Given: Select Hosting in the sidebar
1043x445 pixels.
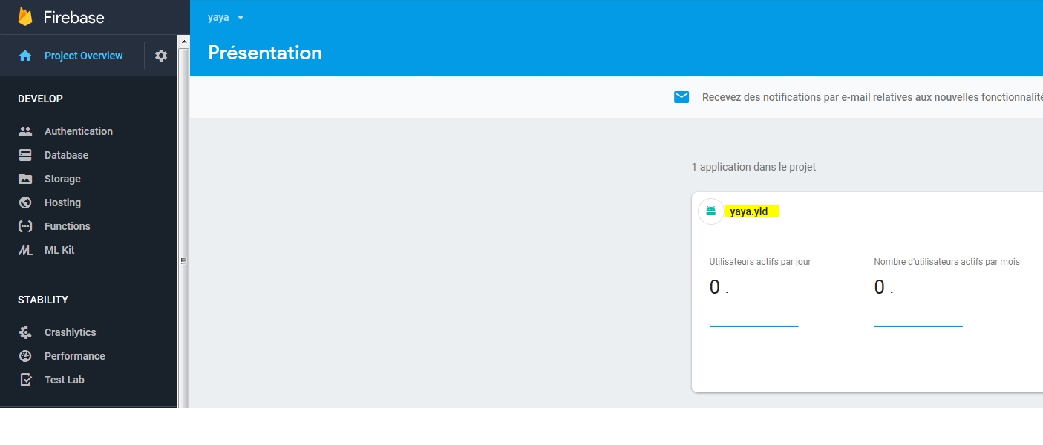Looking at the screenshot, I should click(x=62, y=202).
